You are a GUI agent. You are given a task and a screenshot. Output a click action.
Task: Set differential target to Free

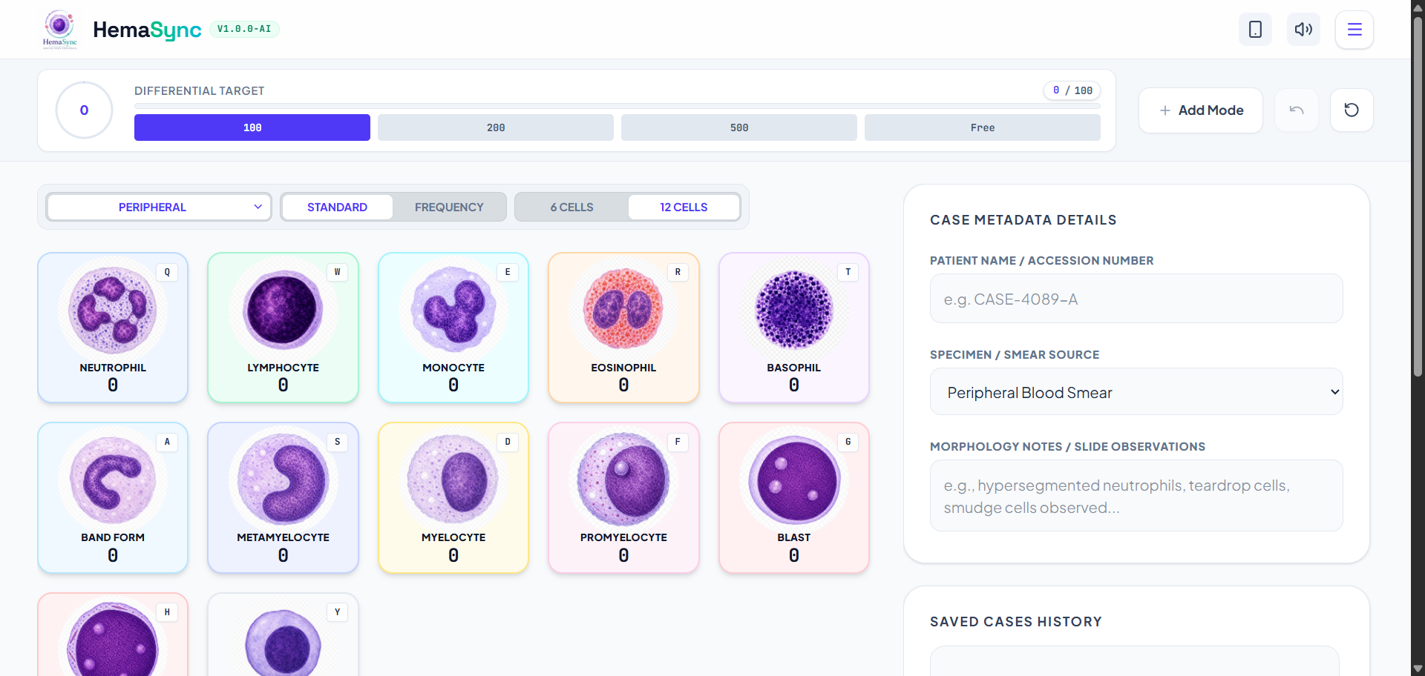point(983,127)
